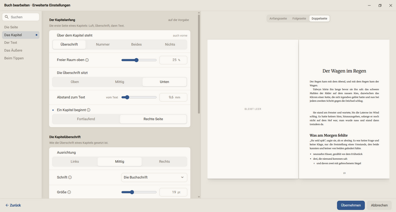The image size is (396, 212).
Task: Switch preview to Doppelseite
Action: [319, 19]
